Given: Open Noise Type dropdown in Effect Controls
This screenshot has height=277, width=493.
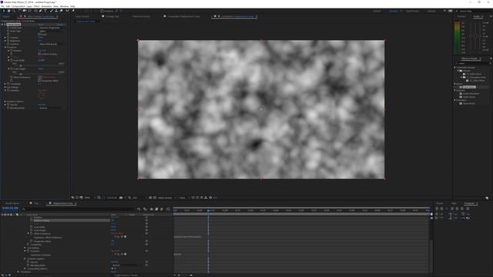Looking at the screenshot, I should point(49,31).
